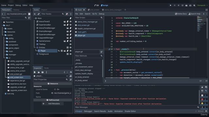Load an existing resource in Inspector
The height and width of the screenshot is (117, 209).
pos(39,72)
